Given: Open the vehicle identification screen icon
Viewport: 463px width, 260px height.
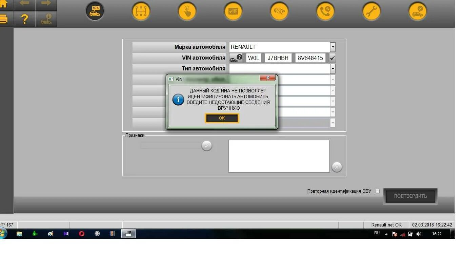Looking at the screenshot, I should click(x=95, y=11).
